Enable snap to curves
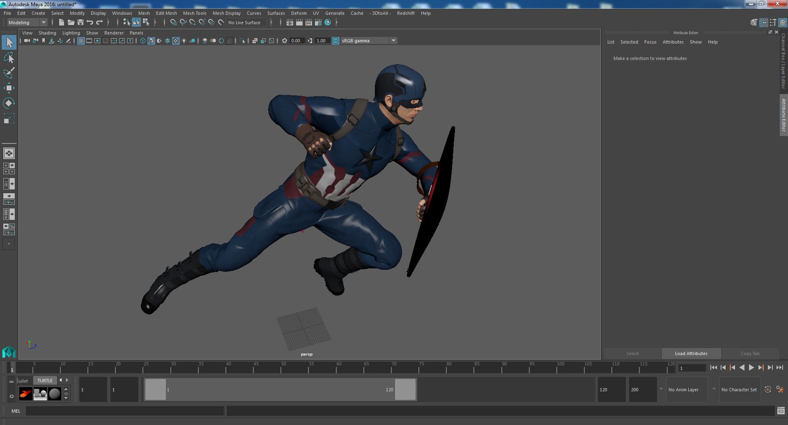 [x=183, y=23]
